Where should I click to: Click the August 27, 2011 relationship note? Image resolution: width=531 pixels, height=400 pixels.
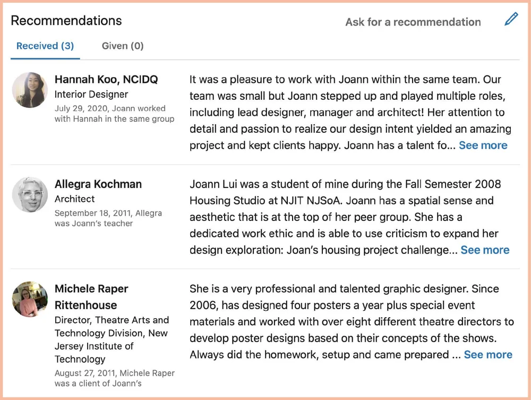point(115,378)
